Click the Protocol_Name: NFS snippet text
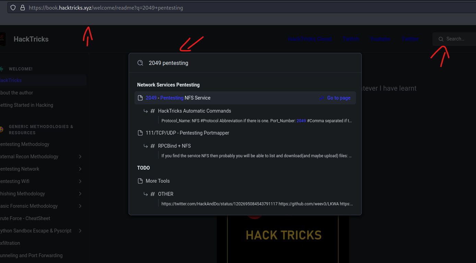The height and width of the screenshot is (263, 476). (257, 121)
